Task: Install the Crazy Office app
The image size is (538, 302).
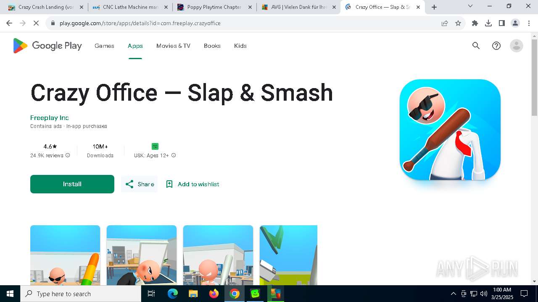Action: (x=72, y=184)
